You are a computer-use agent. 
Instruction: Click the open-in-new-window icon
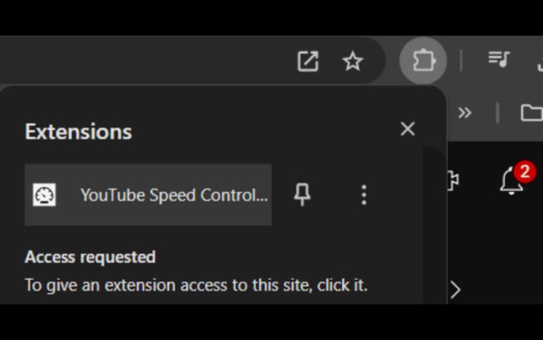[x=308, y=61]
